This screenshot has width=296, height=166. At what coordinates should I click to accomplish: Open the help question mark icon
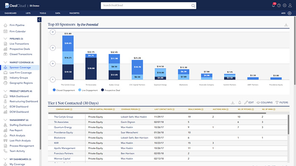click(279, 5)
